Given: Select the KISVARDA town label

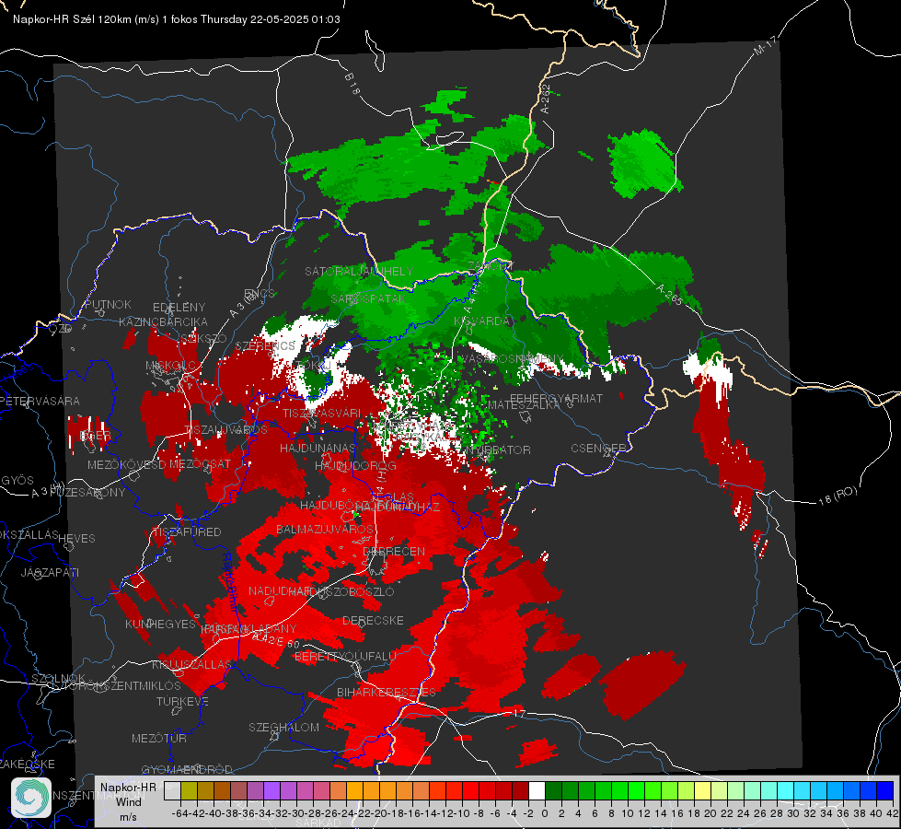Looking at the screenshot, I should pyautogui.click(x=482, y=321).
